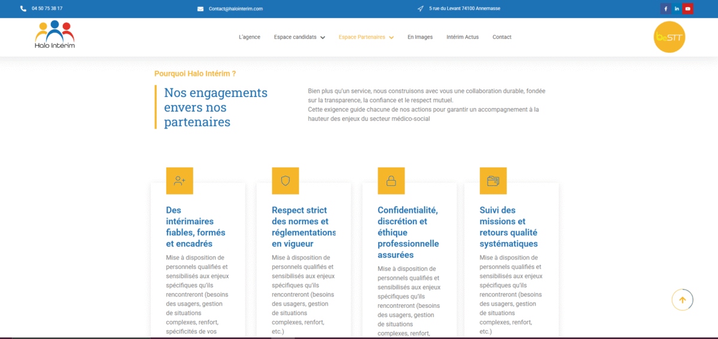The width and height of the screenshot is (718, 339).
Task: Click the Halo Intérim logo
Action: pos(54,35)
